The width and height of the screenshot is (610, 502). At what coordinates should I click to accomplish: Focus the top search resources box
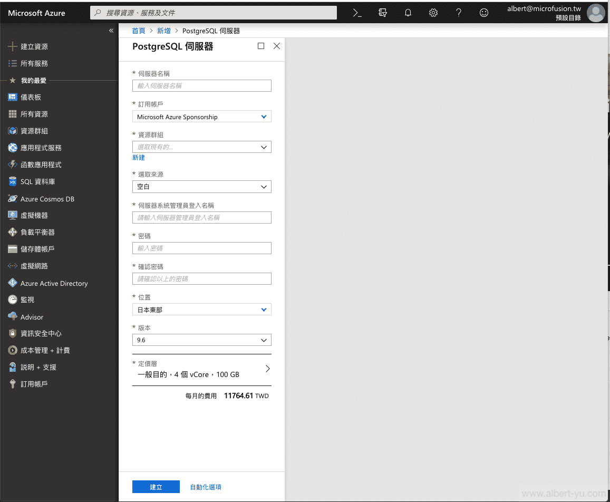point(214,13)
